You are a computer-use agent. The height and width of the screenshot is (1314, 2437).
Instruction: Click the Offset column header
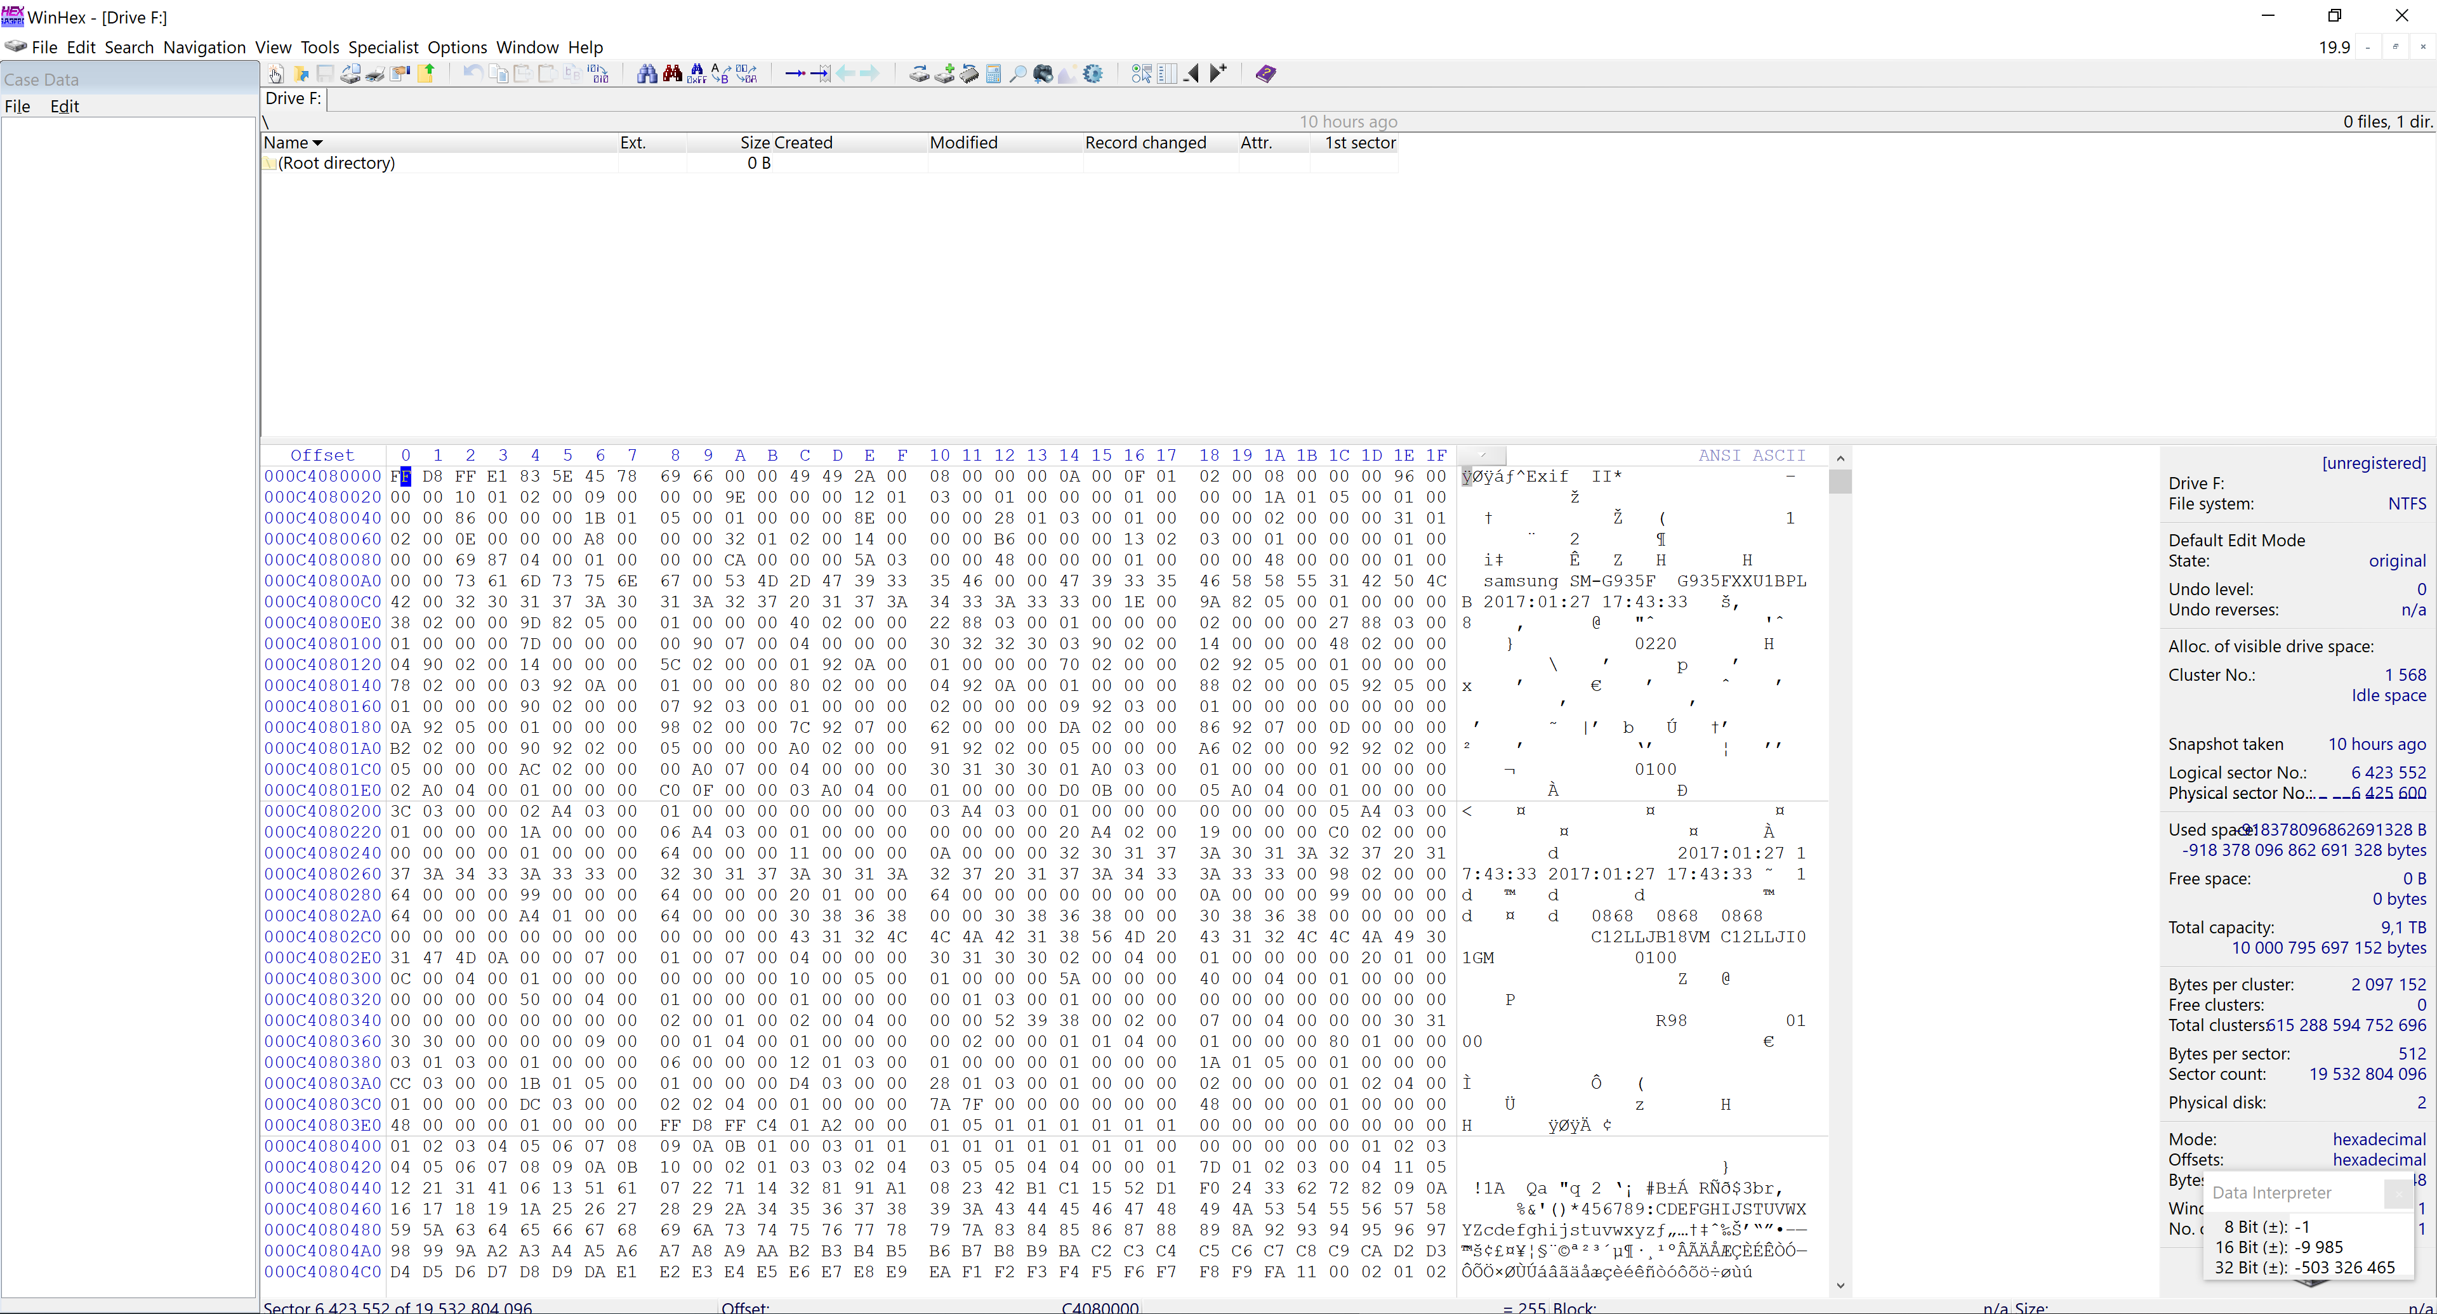click(x=322, y=455)
